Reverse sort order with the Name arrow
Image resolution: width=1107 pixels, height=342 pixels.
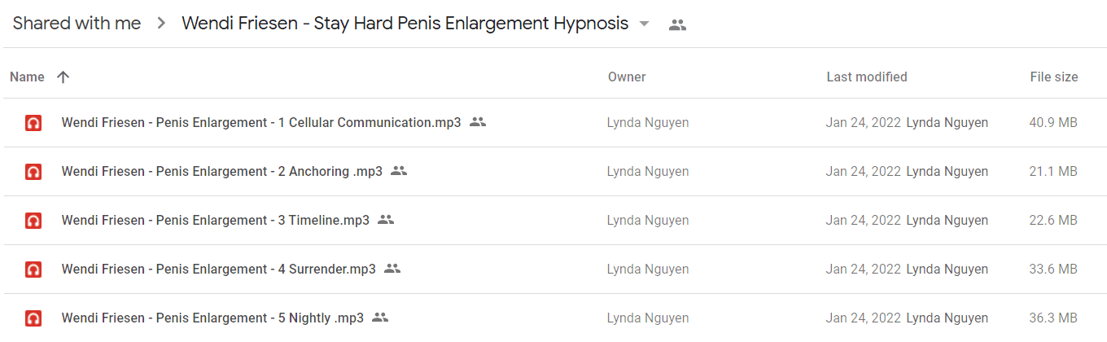tap(63, 77)
